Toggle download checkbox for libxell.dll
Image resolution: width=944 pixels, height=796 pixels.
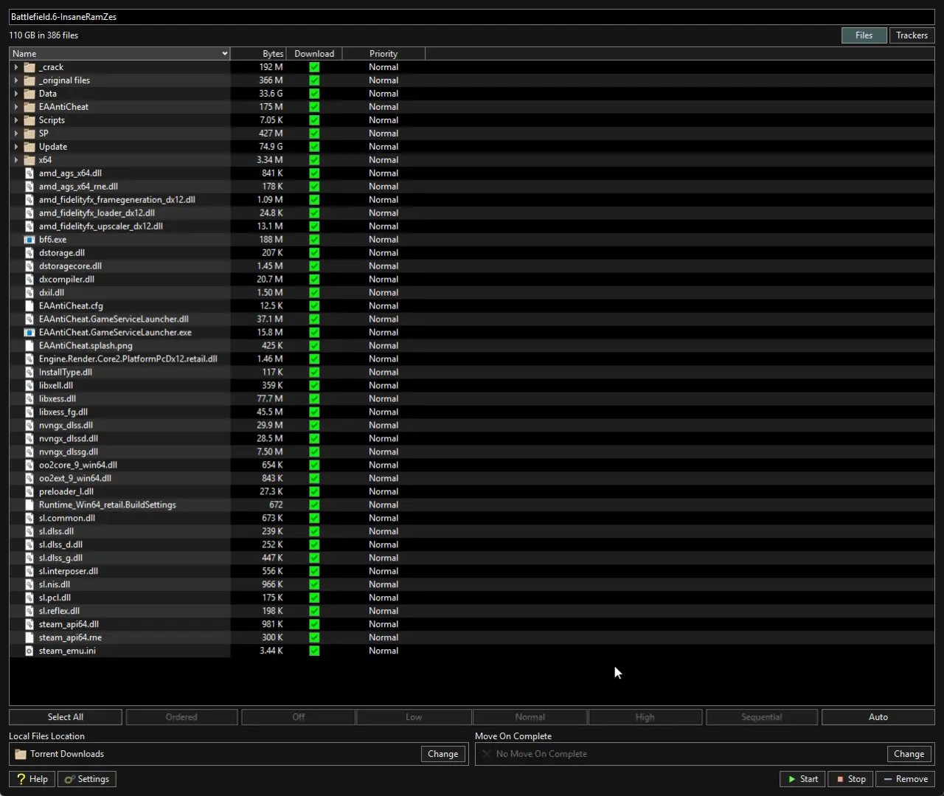(x=314, y=386)
